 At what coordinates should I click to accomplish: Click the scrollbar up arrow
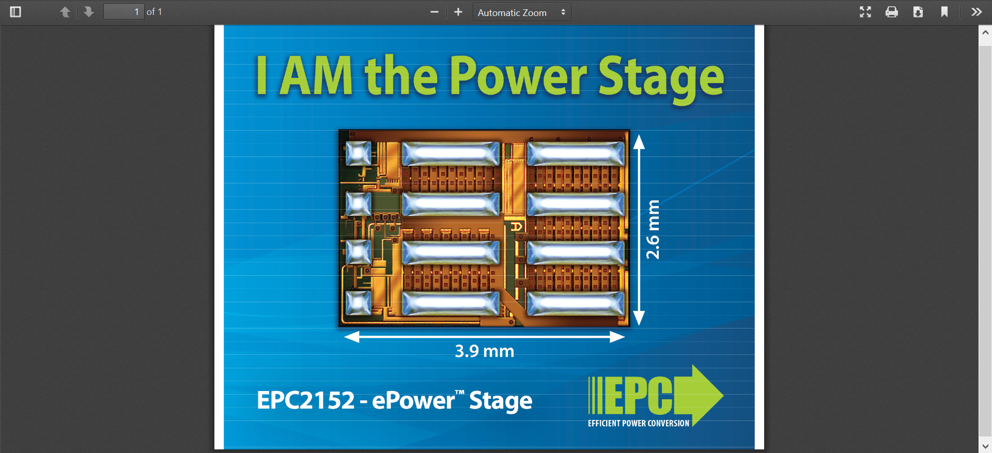[985, 32]
